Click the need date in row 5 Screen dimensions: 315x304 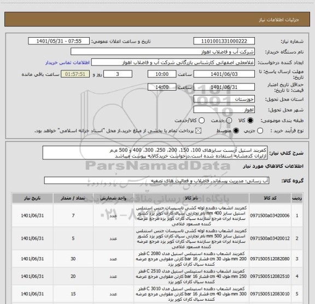(32, 294)
